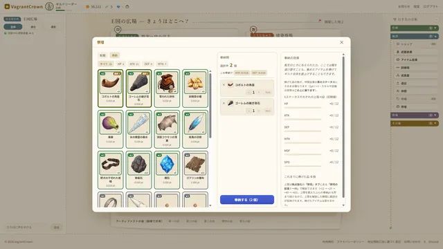Open the guild leader avatar portrait
Viewport: 443px width, 249px height.
pos(49,6)
